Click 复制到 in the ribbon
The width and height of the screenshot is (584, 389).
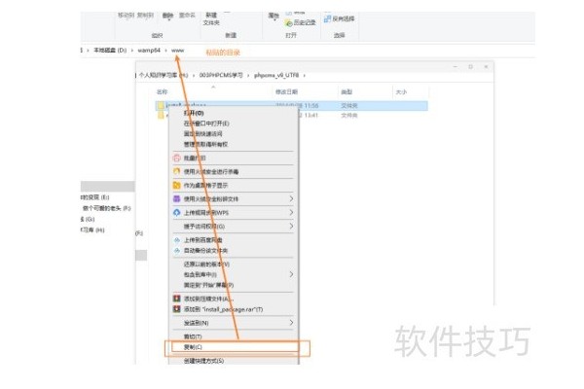(x=145, y=16)
